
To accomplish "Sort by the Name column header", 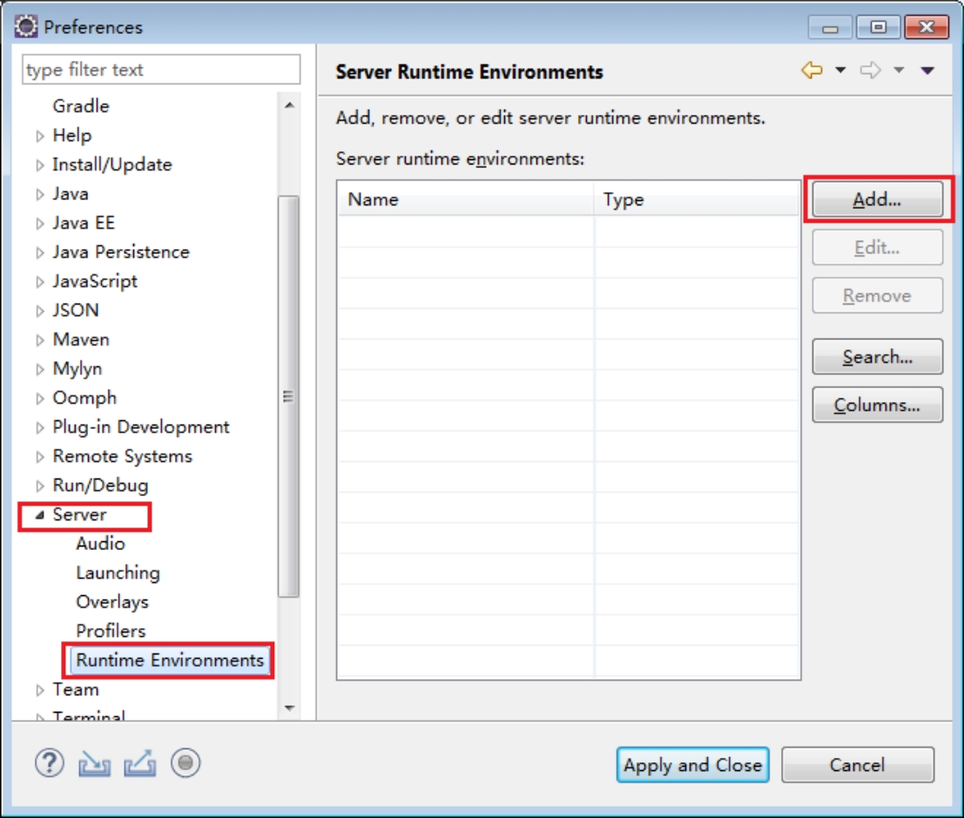I will (465, 199).
